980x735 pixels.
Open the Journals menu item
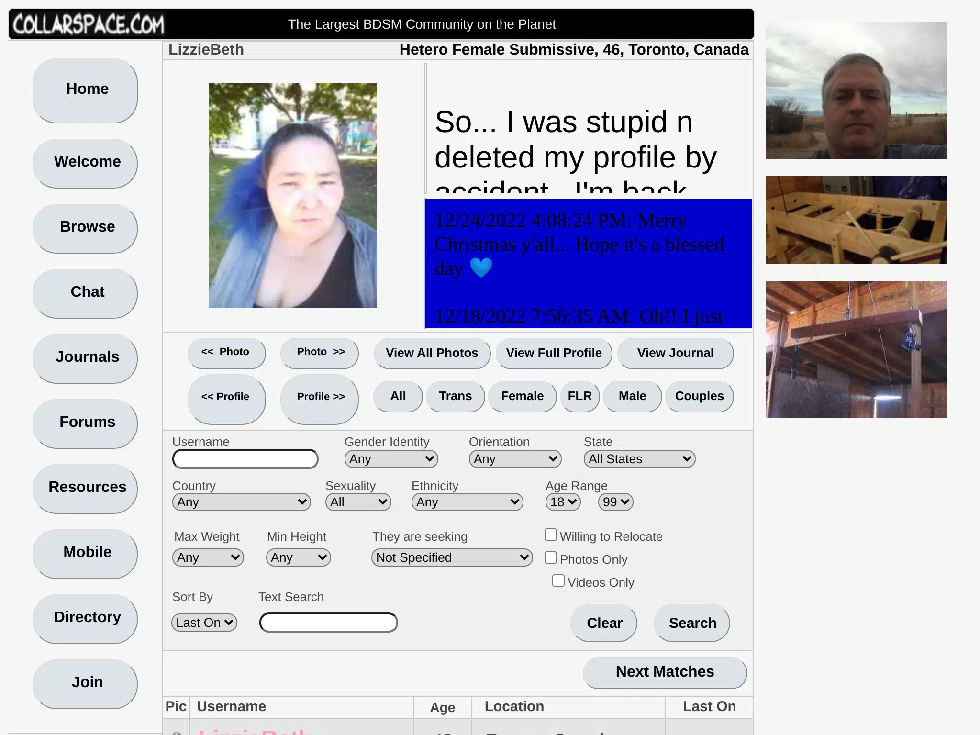click(x=87, y=357)
